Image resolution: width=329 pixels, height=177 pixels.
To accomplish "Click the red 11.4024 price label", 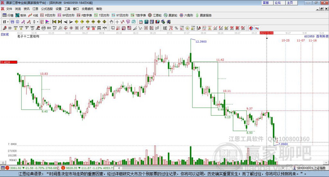I will click(x=9, y=62).
